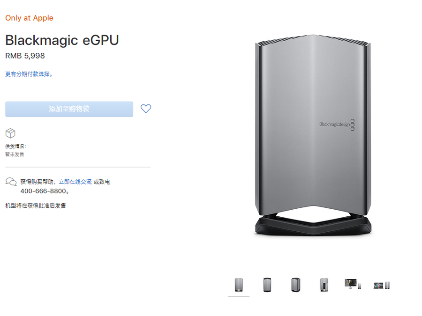Click the RMB 5,998 price text
The image size is (422, 316).
pyautogui.click(x=25, y=56)
